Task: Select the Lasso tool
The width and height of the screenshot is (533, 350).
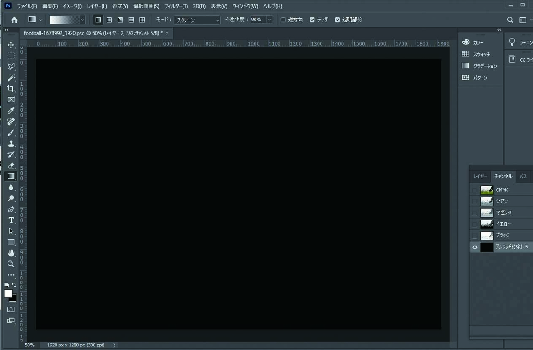Action: (11, 66)
